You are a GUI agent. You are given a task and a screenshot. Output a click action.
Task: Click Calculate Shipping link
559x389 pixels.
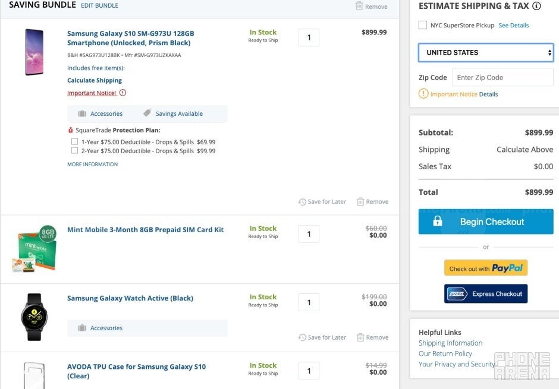tap(95, 80)
